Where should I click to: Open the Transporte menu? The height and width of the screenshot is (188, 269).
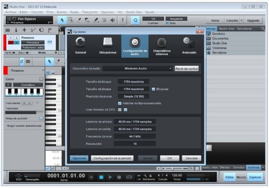click(x=90, y=12)
